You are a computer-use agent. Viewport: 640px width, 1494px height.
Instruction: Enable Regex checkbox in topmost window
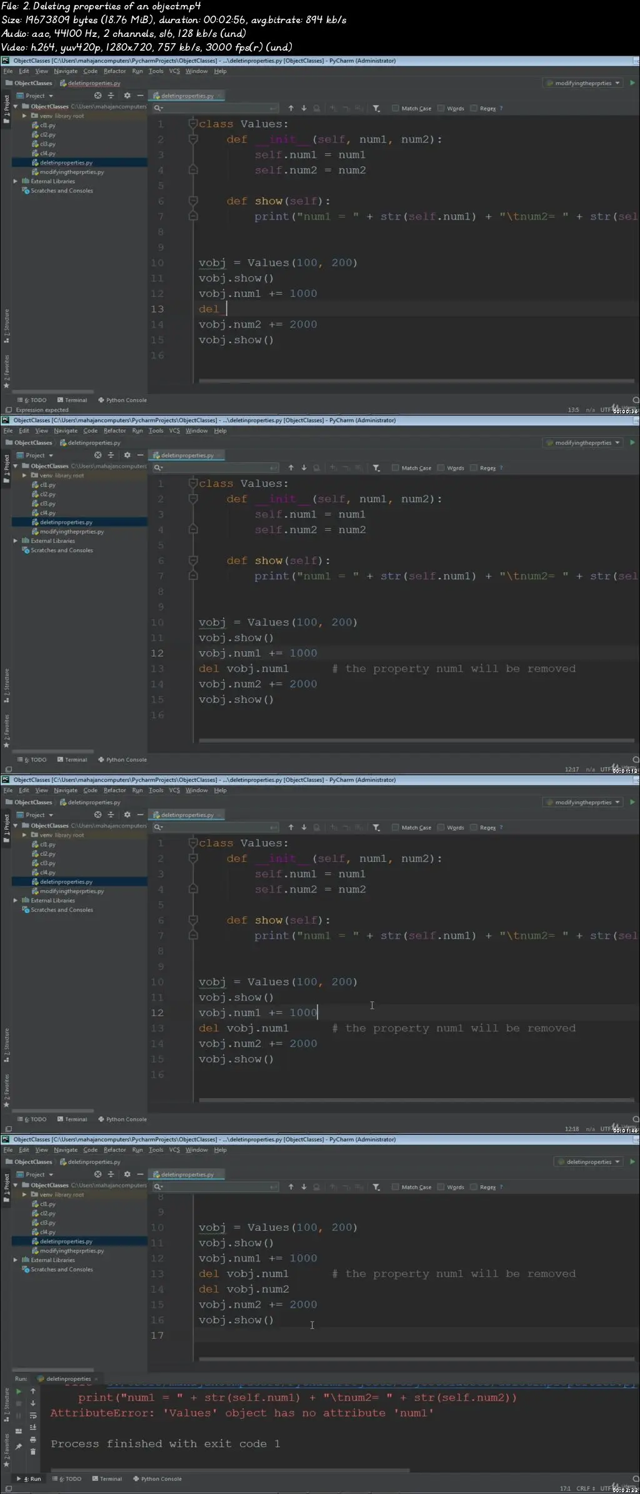pyautogui.click(x=473, y=108)
